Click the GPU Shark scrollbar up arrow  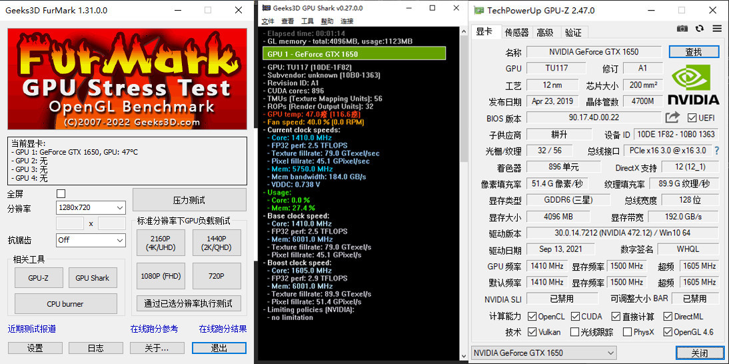(x=464, y=31)
